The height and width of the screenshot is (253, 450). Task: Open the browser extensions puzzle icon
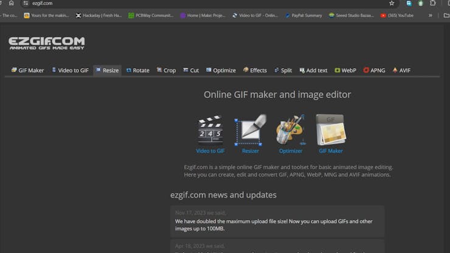[x=433, y=3]
